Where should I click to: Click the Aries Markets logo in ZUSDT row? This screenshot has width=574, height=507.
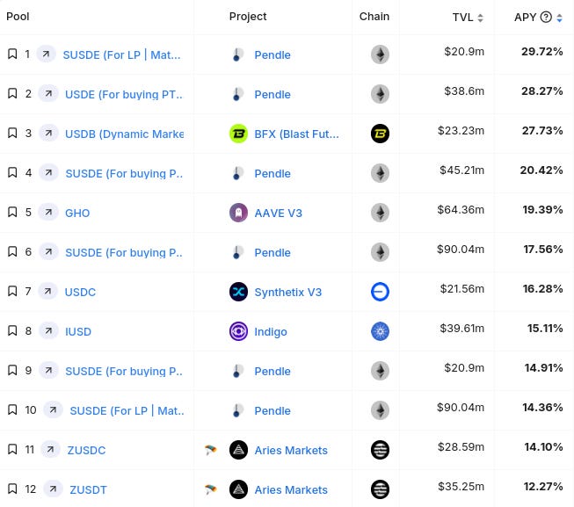pos(238,489)
